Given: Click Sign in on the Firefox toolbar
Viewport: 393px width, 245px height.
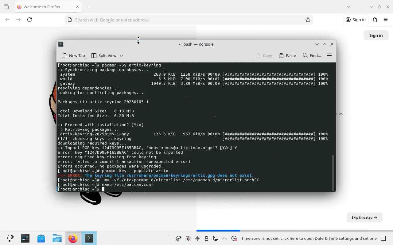Looking at the screenshot, I should pos(356,20).
